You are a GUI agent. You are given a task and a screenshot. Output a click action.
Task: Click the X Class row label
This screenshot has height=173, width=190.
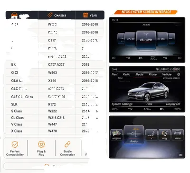point(17,131)
